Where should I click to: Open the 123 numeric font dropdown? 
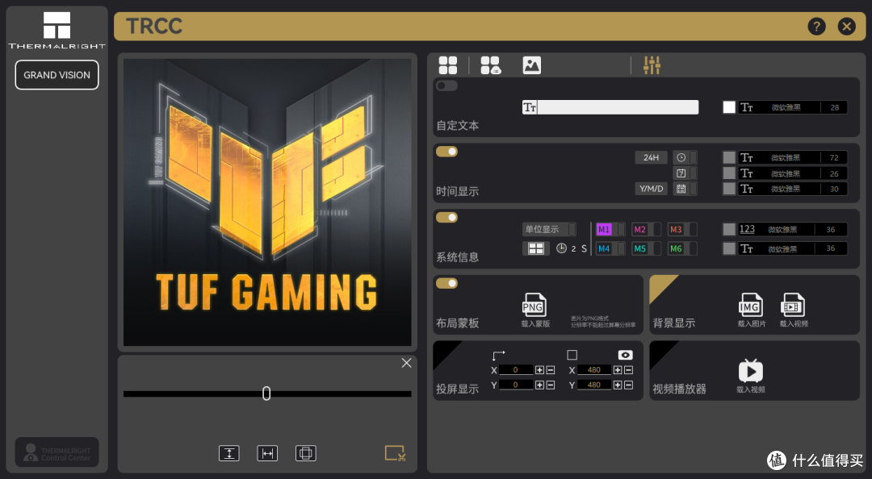[793, 230]
